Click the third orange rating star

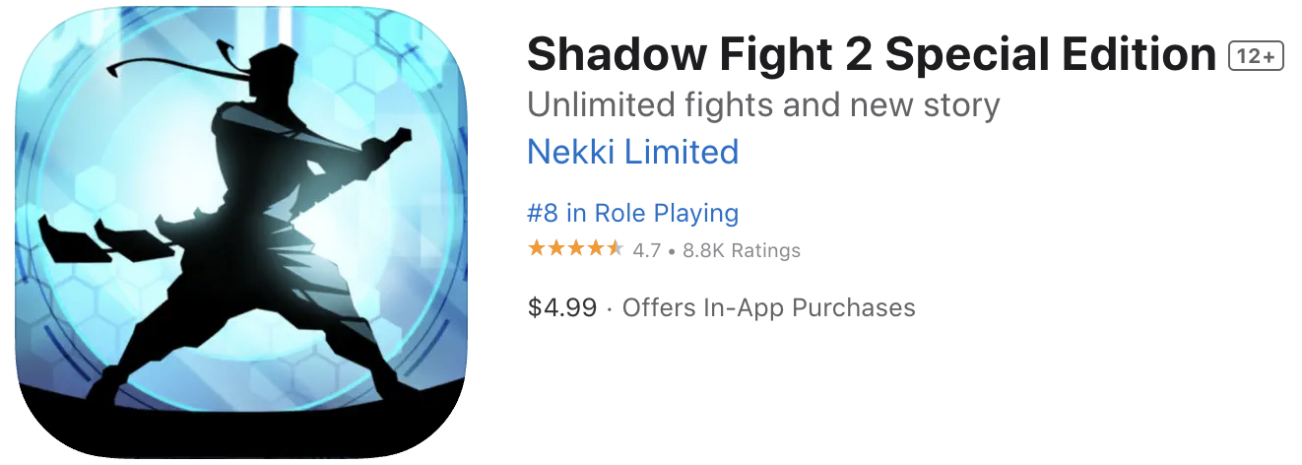575,248
